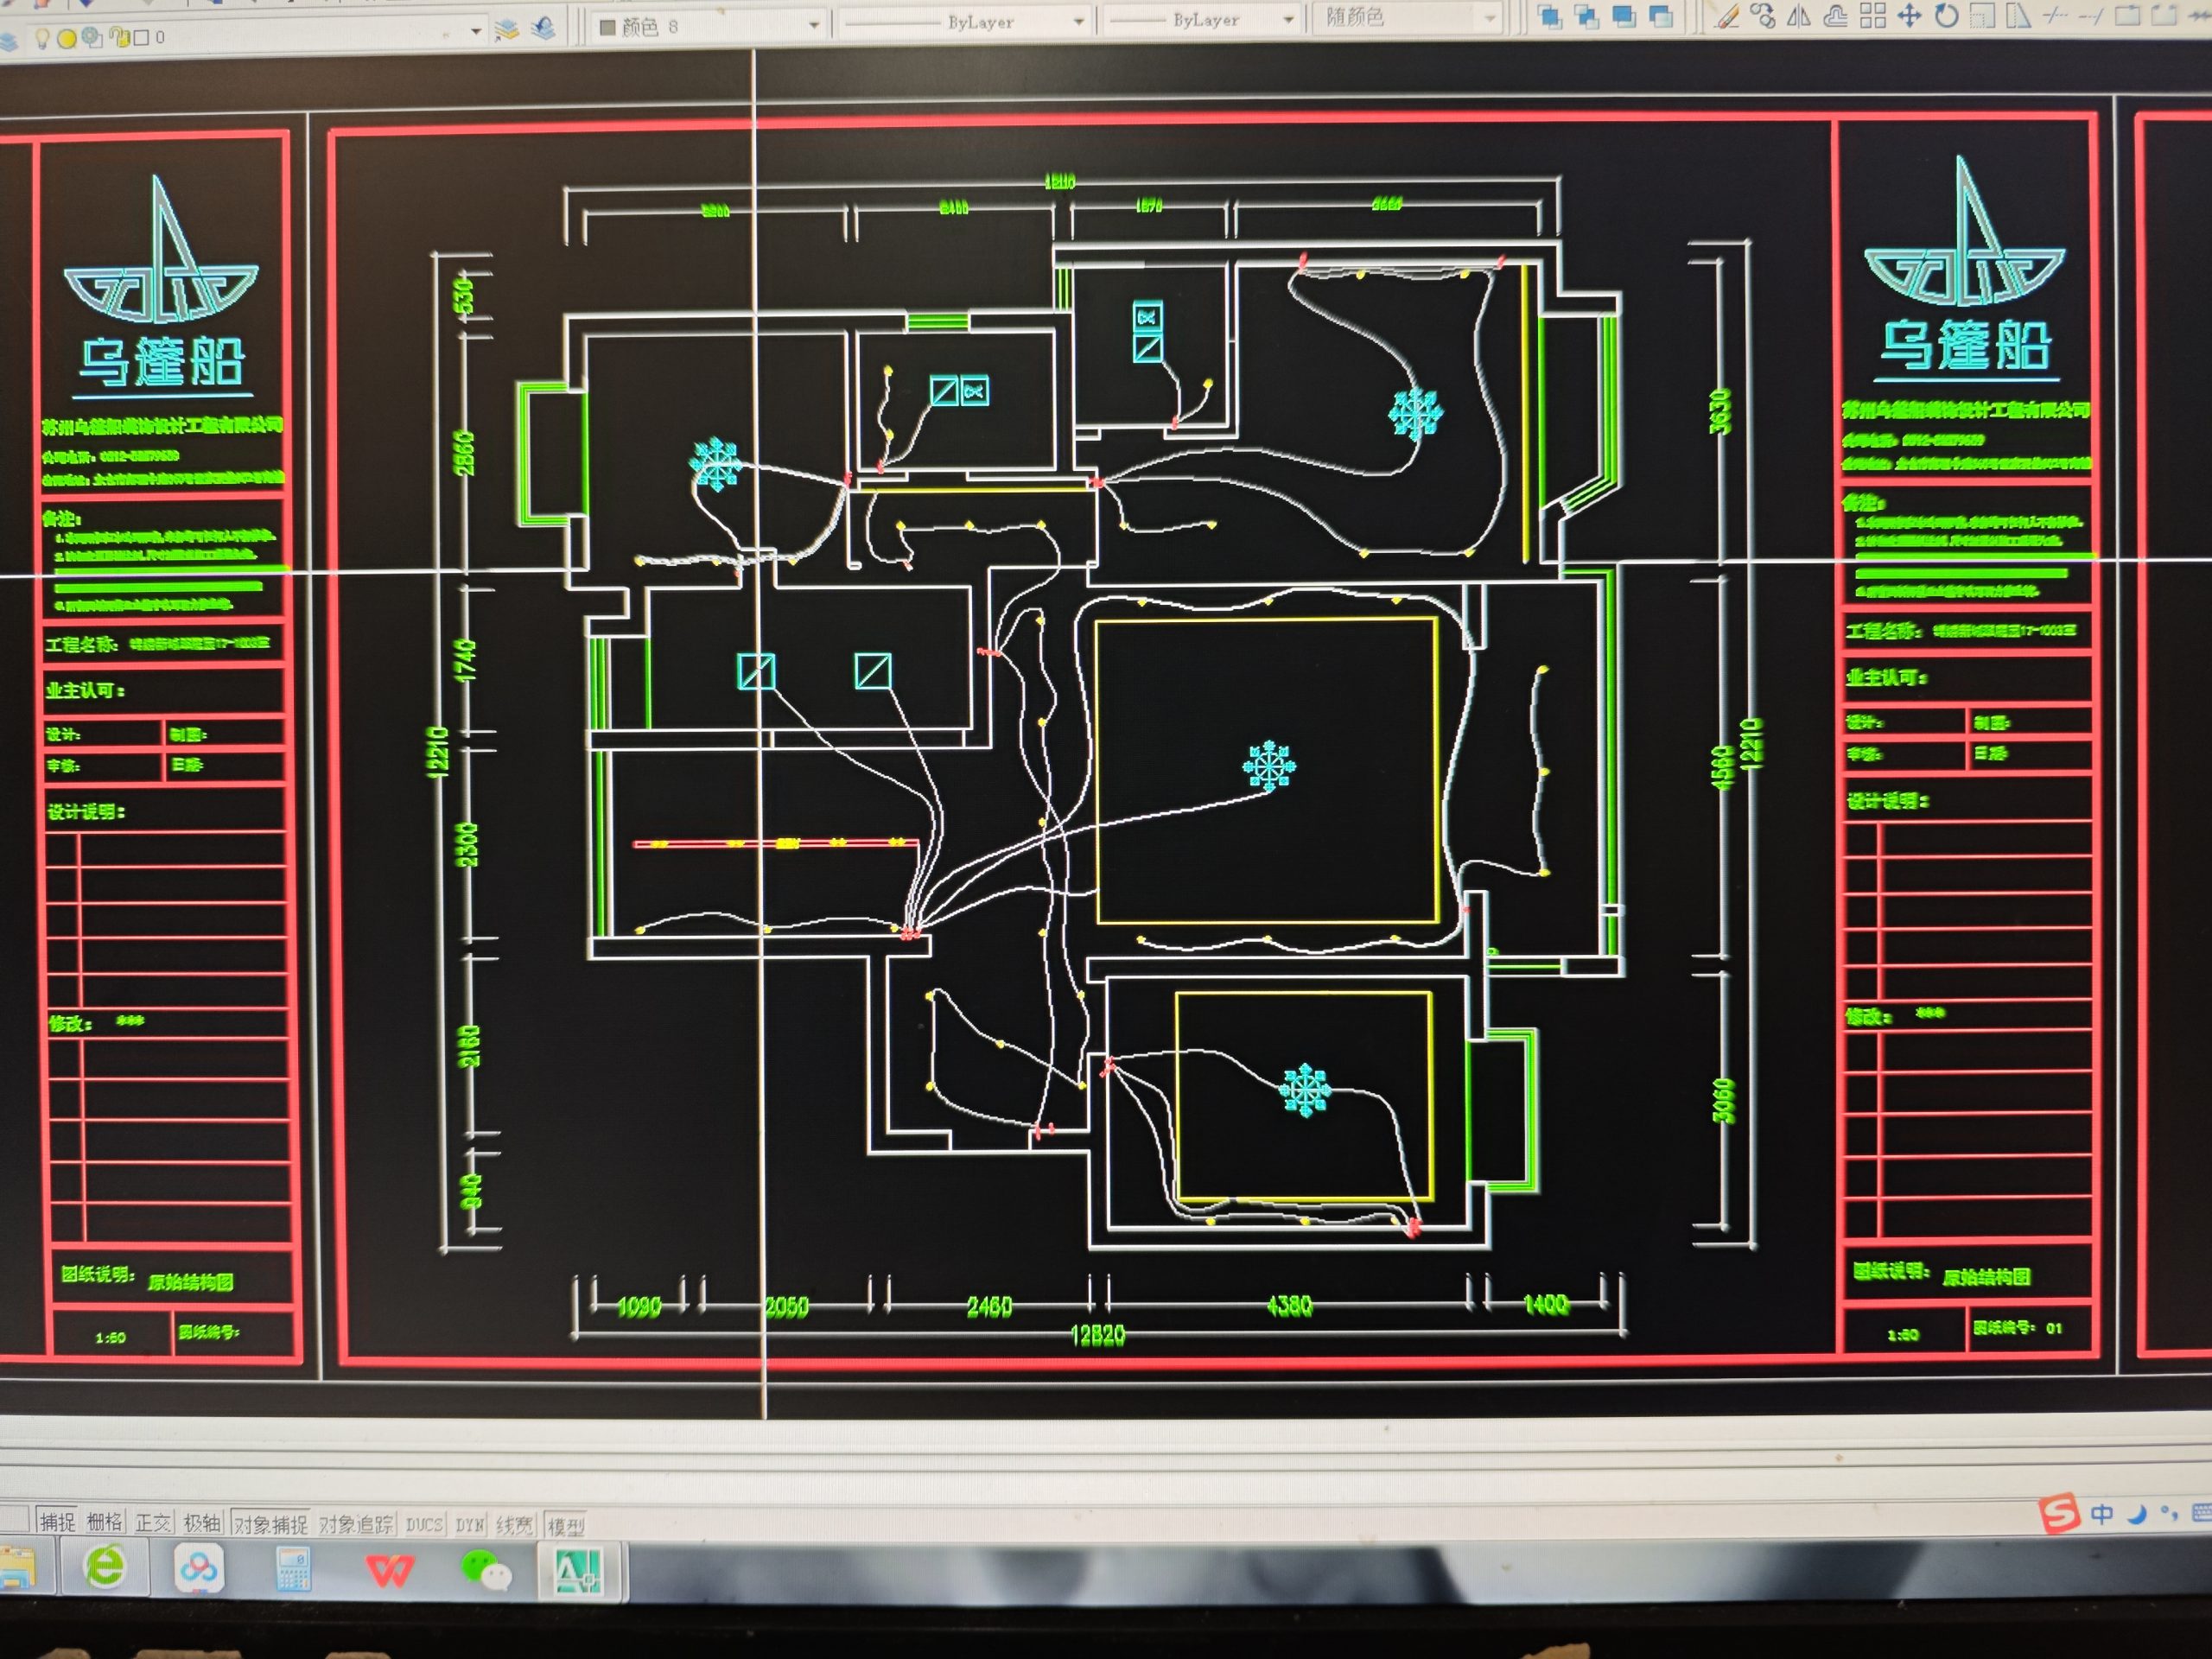Click the Copy objects tool icon
Viewport: 2212px width, 1659px height.
(x=1763, y=16)
